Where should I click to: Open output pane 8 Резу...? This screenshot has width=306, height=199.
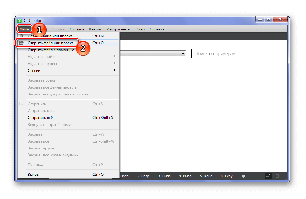[228, 176]
